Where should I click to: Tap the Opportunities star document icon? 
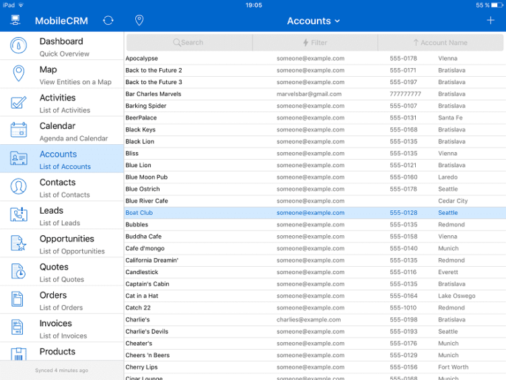click(x=18, y=244)
